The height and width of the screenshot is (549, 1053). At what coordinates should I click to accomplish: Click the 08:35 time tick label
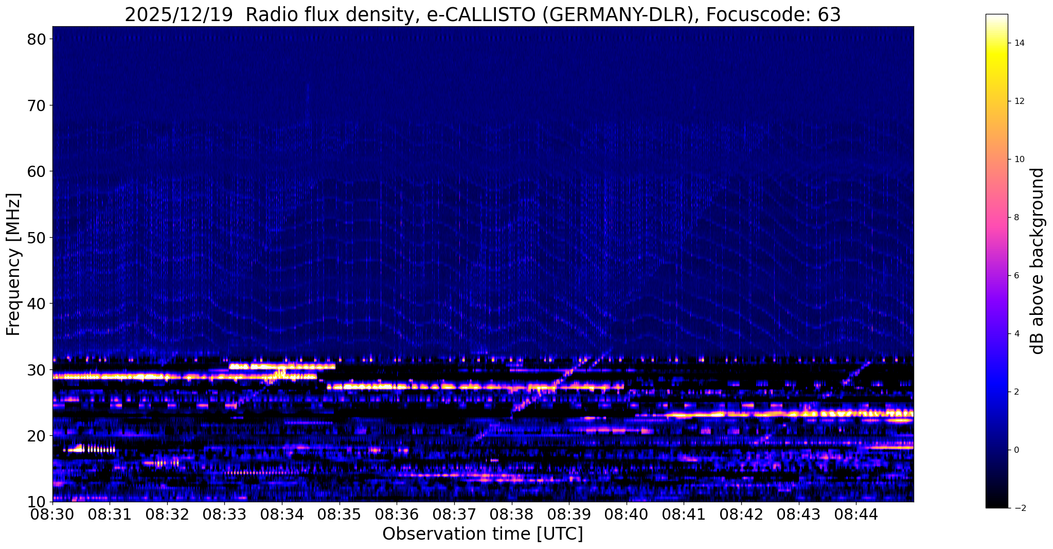(340, 514)
